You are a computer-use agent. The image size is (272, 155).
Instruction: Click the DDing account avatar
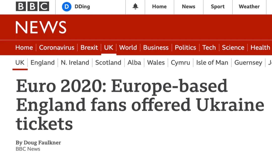[x=66, y=7]
